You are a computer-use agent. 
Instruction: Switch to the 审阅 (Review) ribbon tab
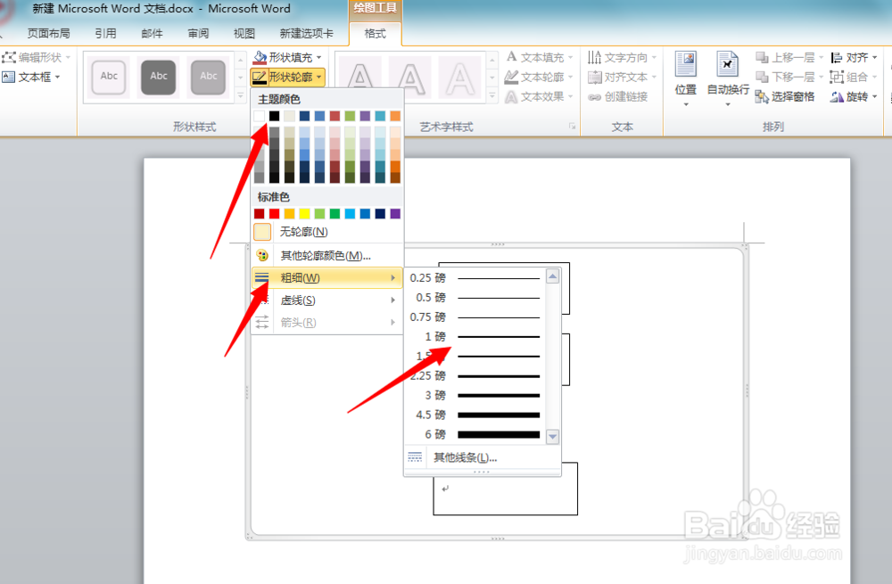click(x=197, y=32)
